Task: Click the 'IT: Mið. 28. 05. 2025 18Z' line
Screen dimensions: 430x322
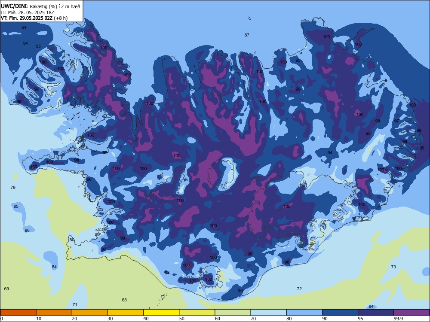Action: click(x=28, y=12)
